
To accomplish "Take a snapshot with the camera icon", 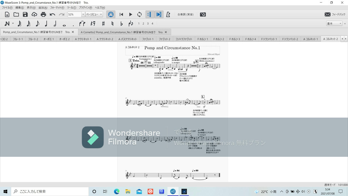I will coord(203,15).
